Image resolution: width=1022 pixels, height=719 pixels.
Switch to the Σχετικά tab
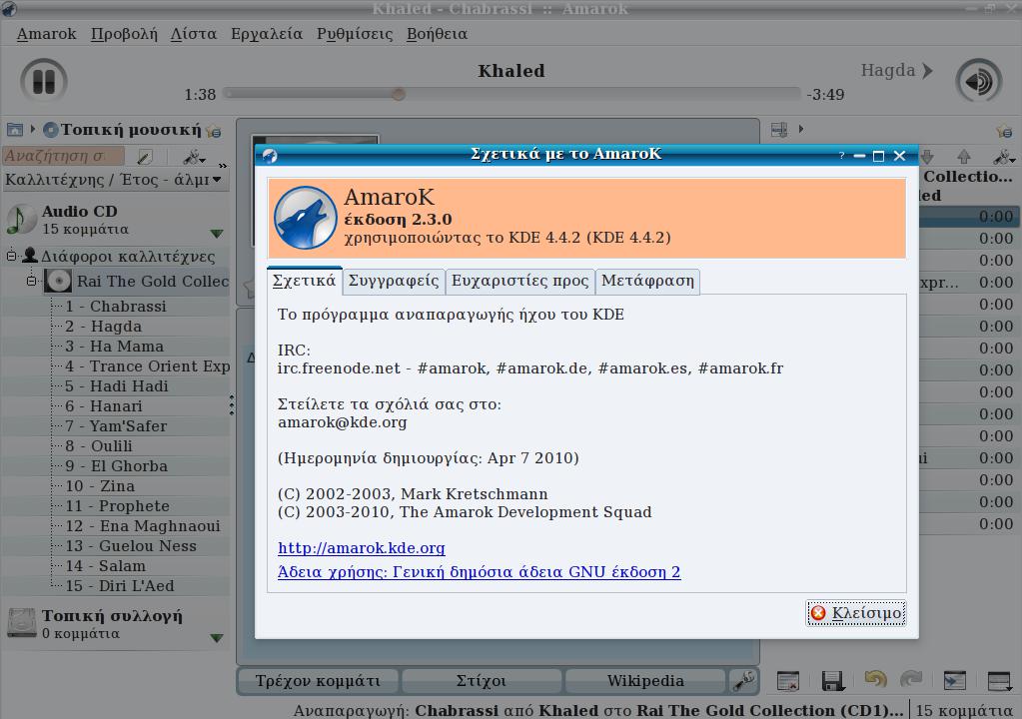(x=305, y=281)
